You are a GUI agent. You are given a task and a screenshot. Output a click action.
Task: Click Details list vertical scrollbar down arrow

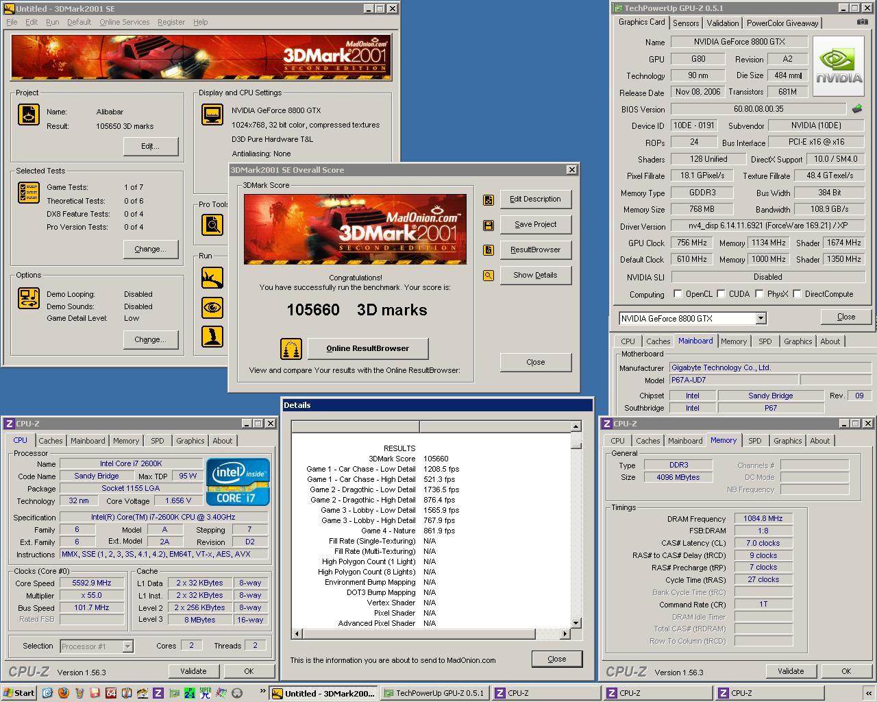click(576, 623)
